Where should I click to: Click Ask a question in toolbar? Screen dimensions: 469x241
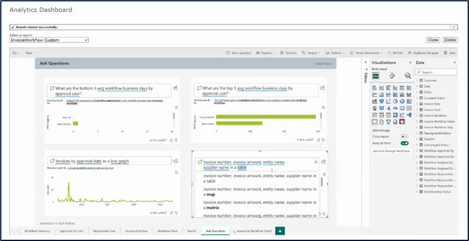[x=238, y=53]
